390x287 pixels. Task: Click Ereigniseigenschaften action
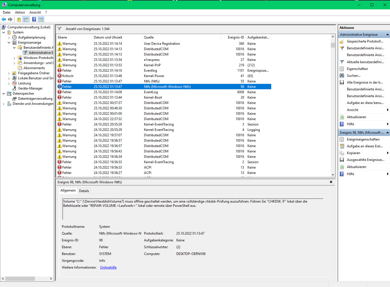pos(363,139)
